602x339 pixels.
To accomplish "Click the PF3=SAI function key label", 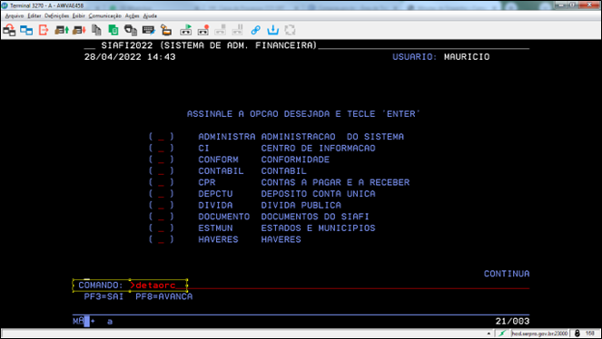I will click(104, 296).
